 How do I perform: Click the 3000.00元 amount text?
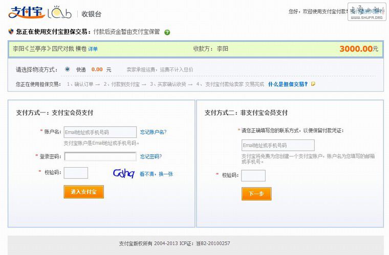click(x=359, y=49)
